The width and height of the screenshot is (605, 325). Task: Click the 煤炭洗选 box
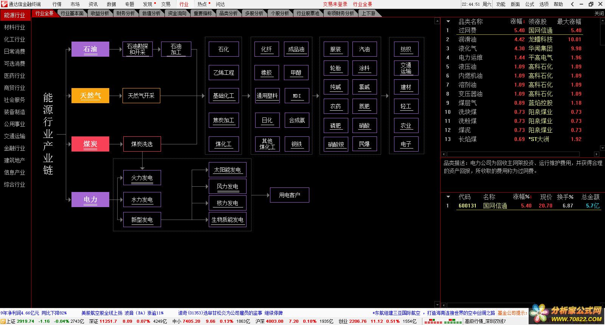coord(142,144)
